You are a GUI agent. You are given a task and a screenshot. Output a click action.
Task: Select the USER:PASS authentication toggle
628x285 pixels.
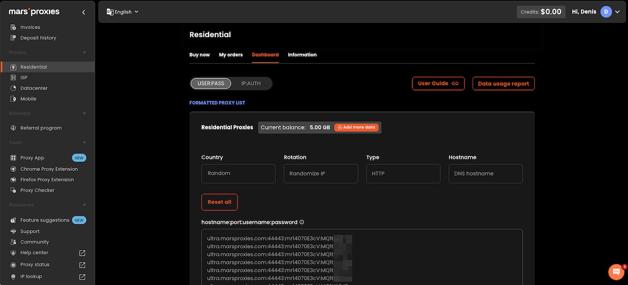(211, 83)
